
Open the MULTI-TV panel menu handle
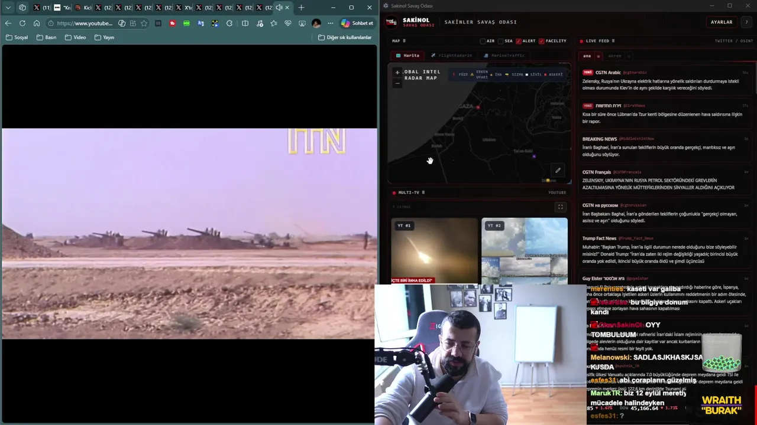pyautogui.click(x=423, y=192)
